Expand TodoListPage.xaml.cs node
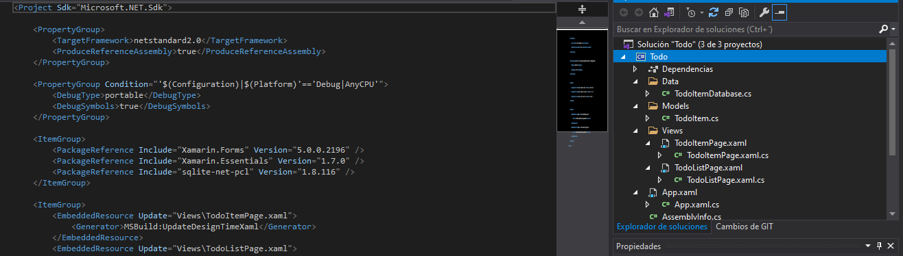Image resolution: width=903 pixels, height=256 pixels. (659, 180)
